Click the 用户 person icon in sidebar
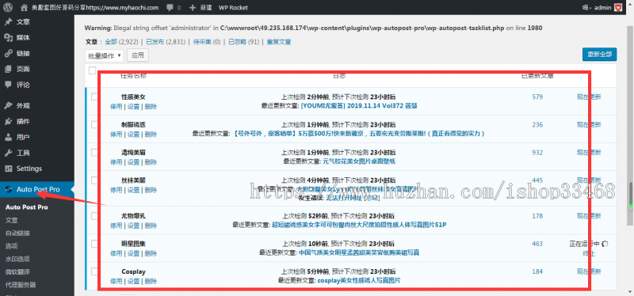This screenshot has height=296, width=634. (8, 137)
